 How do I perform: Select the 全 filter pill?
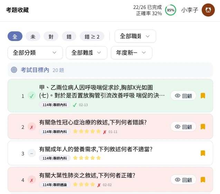[x=15, y=36]
